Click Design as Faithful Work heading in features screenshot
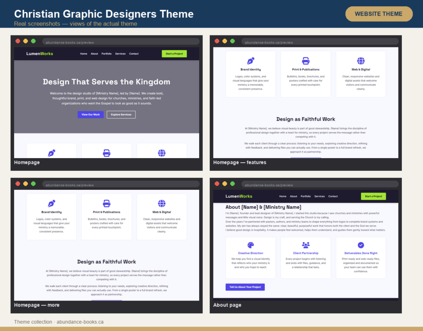Screen dimensions: 423x331 (306, 119)
